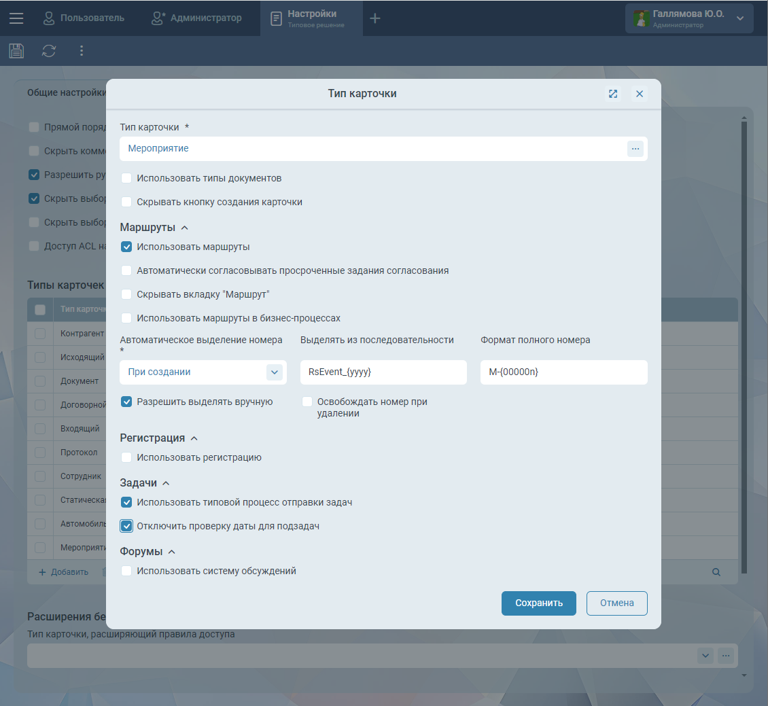Image resolution: width=768 pixels, height=706 pixels.
Task: Uncheck Использовать маршруты checkbox
Action: [126, 247]
